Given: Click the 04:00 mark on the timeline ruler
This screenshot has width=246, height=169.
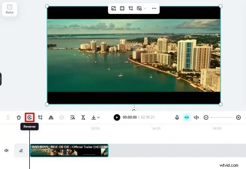Looking at the screenshot, I should click(156, 128).
